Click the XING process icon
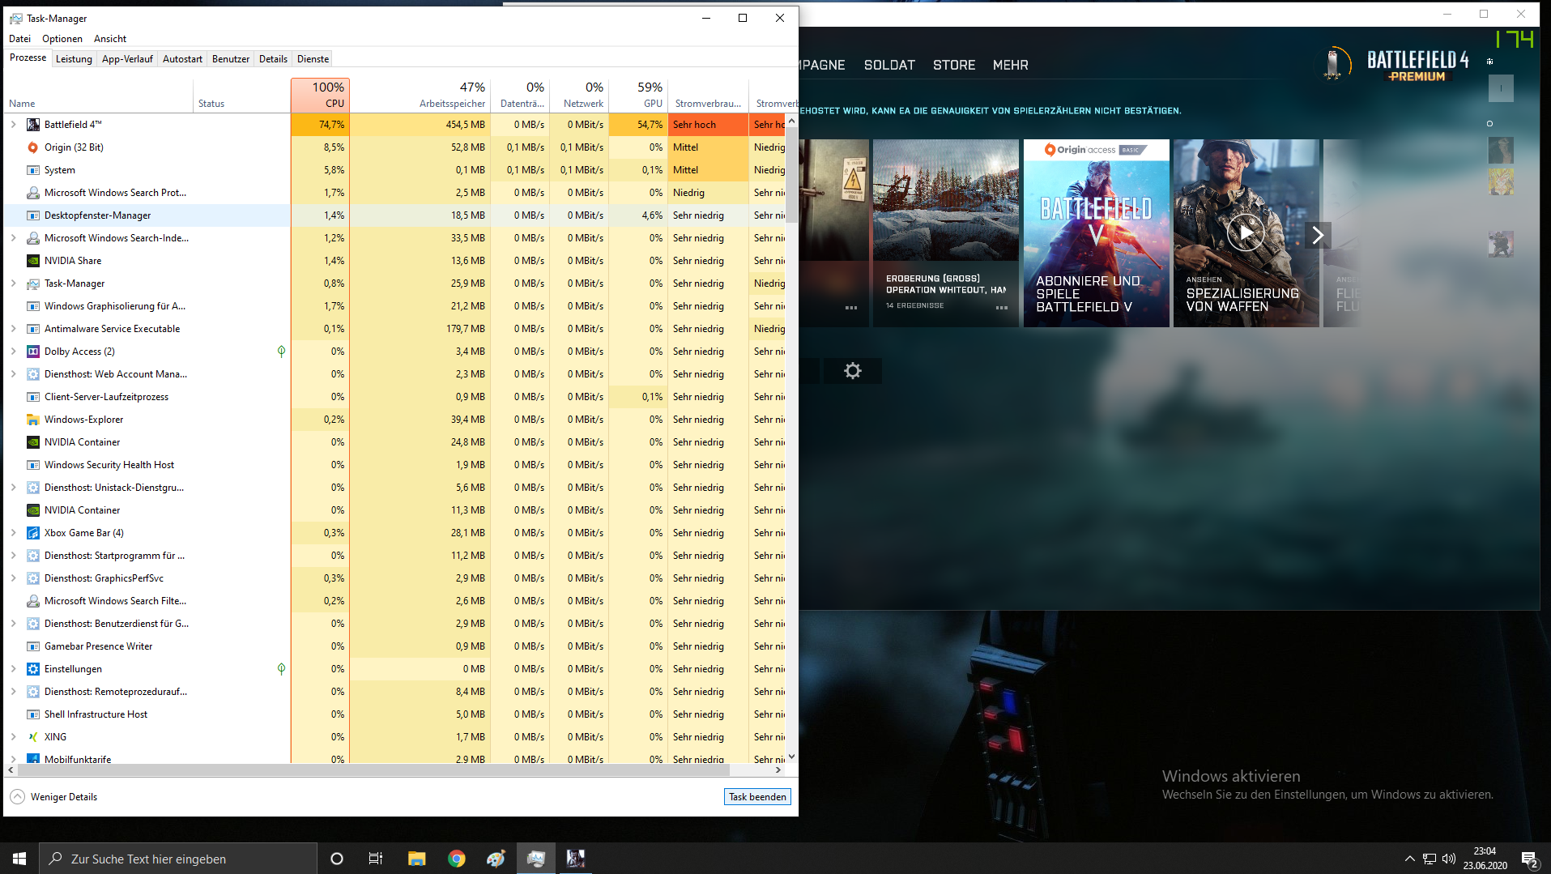 coord(33,737)
